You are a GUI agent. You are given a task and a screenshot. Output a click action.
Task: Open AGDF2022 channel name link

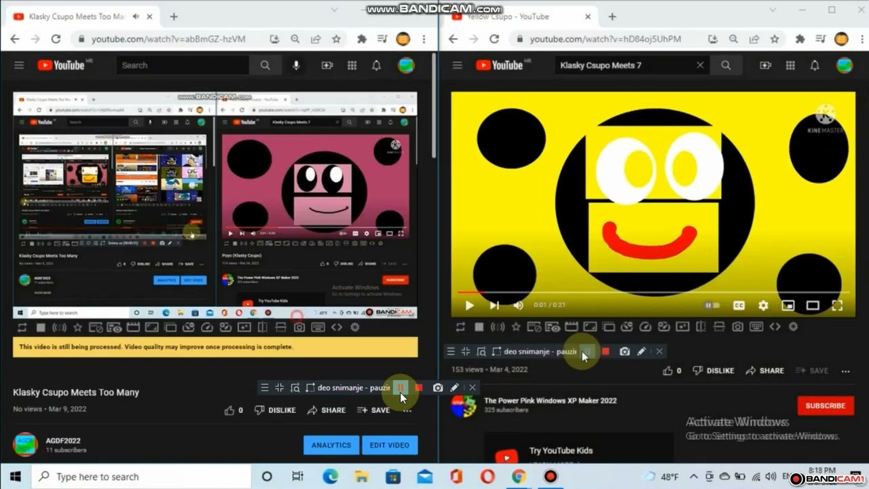pyautogui.click(x=63, y=441)
